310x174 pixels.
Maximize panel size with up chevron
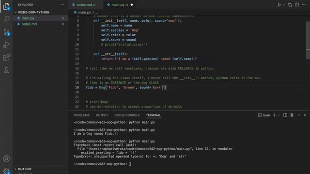pos(299,115)
